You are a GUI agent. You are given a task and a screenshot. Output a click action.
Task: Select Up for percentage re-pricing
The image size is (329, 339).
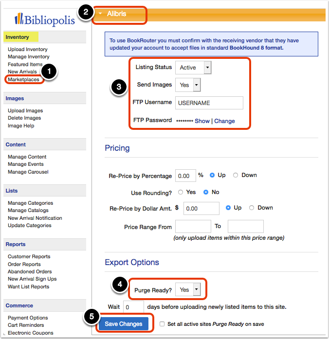coord(212,175)
